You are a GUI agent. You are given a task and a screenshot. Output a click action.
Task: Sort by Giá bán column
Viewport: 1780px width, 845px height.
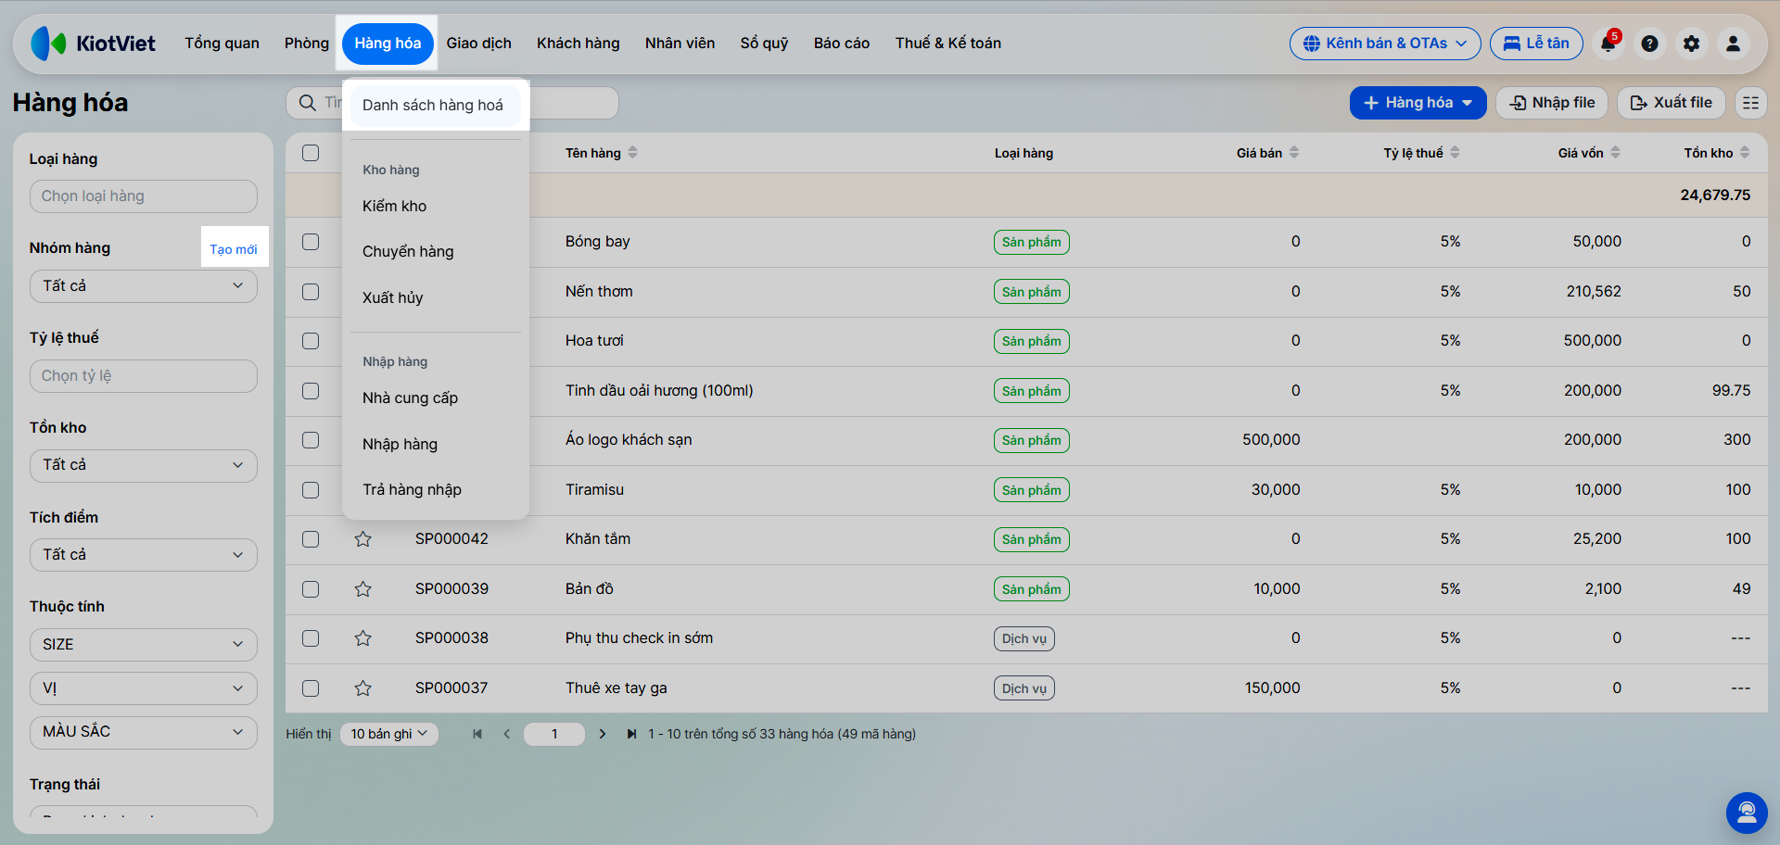click(1268, 153)
